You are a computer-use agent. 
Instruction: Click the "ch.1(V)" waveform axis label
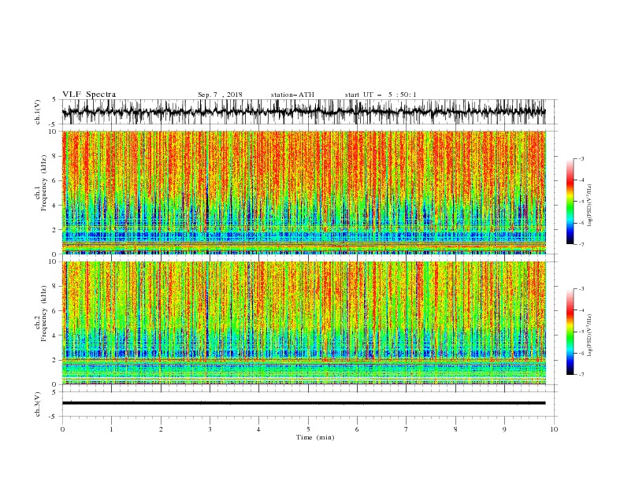pyautogui.click(x=38, y=112)
